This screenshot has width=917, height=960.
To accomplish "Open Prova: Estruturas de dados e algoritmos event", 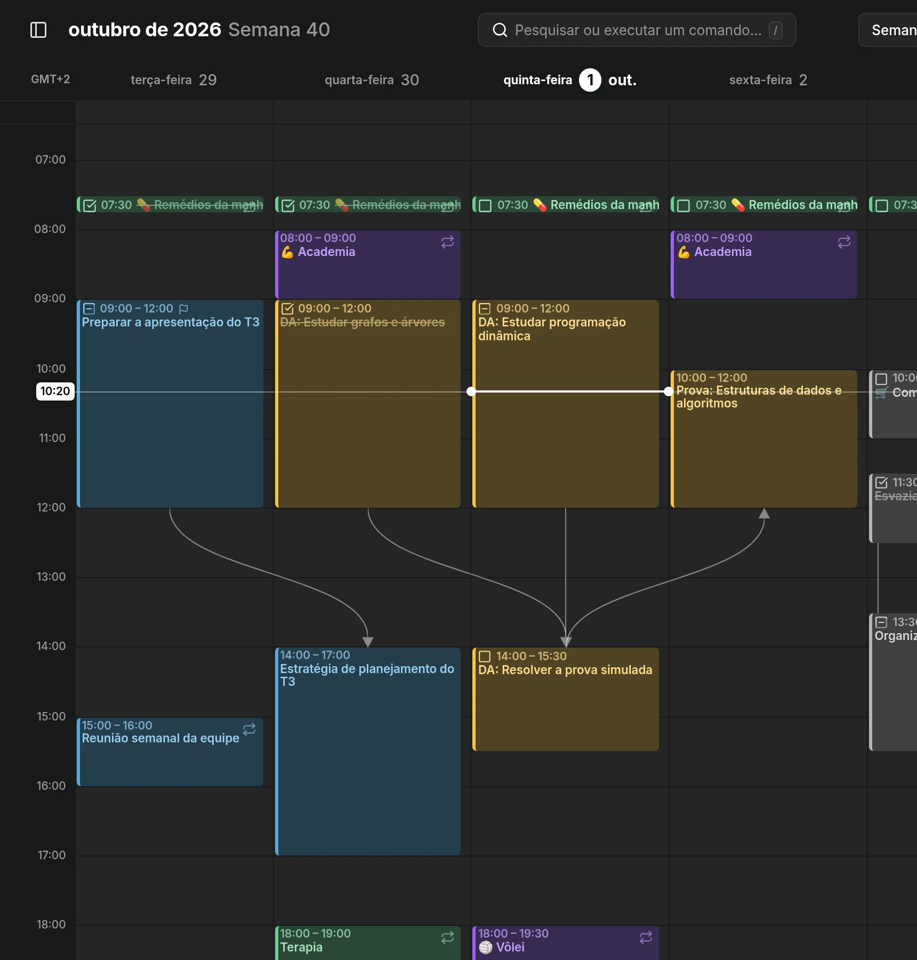I will [x=764, y=439].
